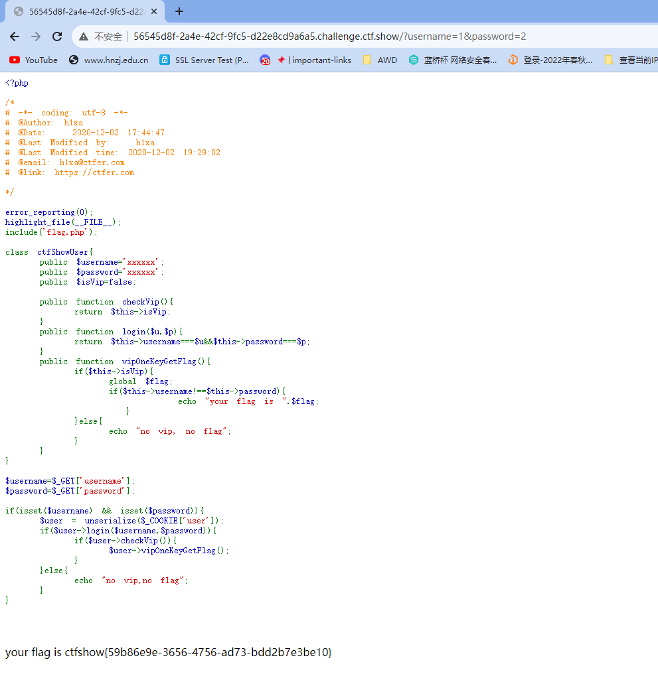The image size is (658, 678).
Task: Open the 登录-2022年春秋 bookmark
Action: (x=550, y=60)
